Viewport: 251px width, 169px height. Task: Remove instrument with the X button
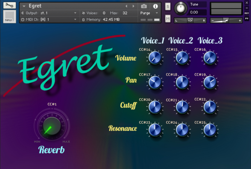click(247, 3)
